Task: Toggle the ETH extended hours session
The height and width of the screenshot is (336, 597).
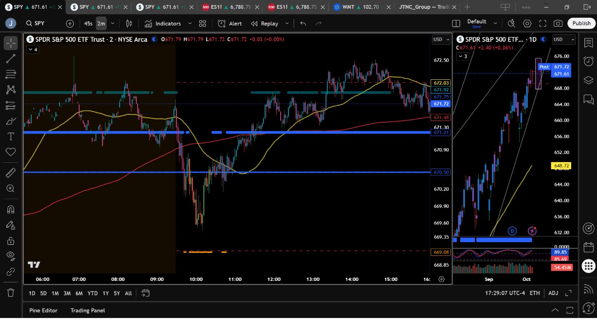Action: pos(534,293)
